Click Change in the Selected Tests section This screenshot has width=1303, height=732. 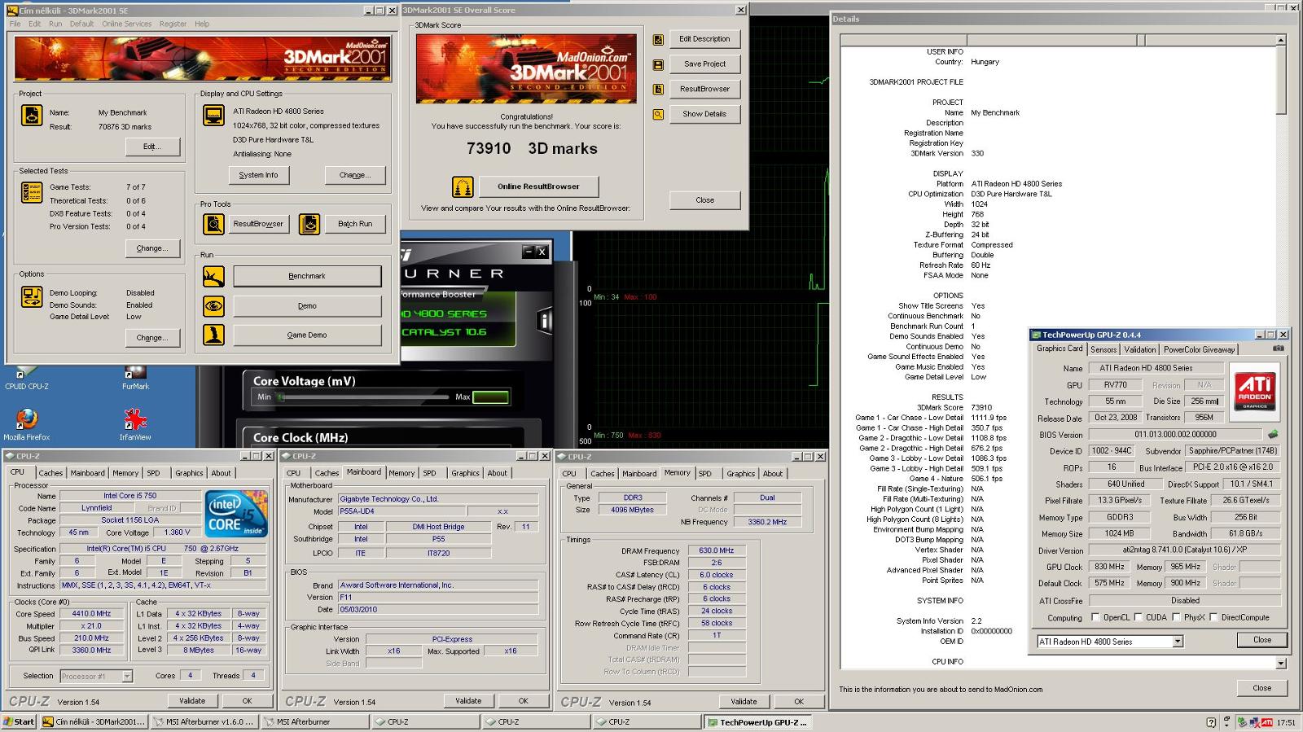pyautogui.click(x=152, y=248)
